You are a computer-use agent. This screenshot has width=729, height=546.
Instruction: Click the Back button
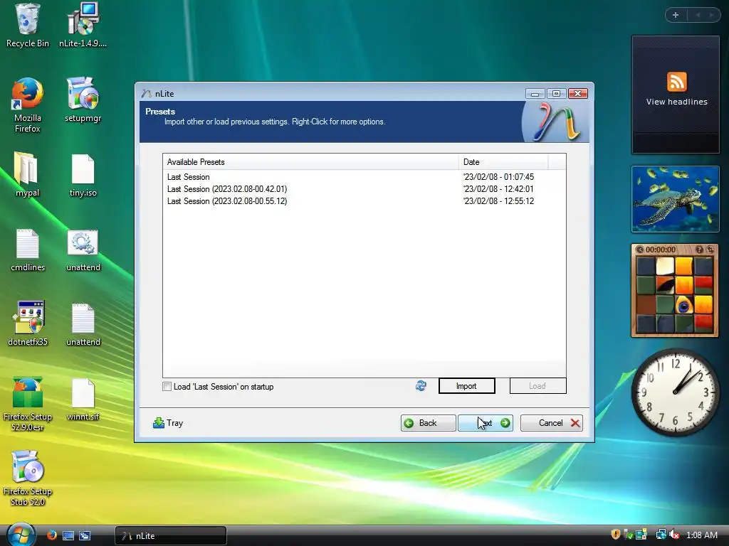tap(428, 423)
